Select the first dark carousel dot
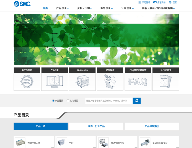The width and height of the screenshot is (192, 148). (85, 60)
